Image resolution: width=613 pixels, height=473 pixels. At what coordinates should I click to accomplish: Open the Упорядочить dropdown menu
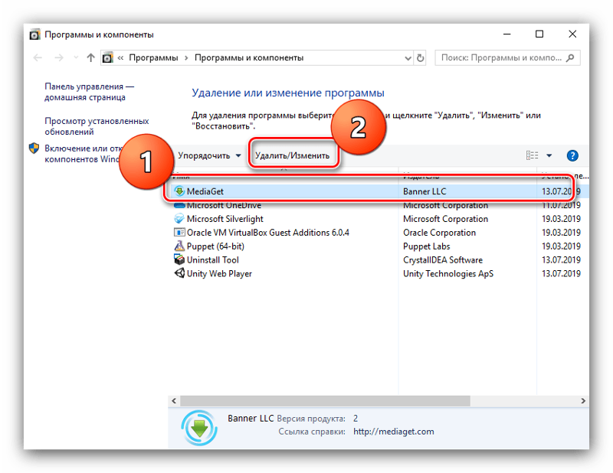[x=209, y=155]
